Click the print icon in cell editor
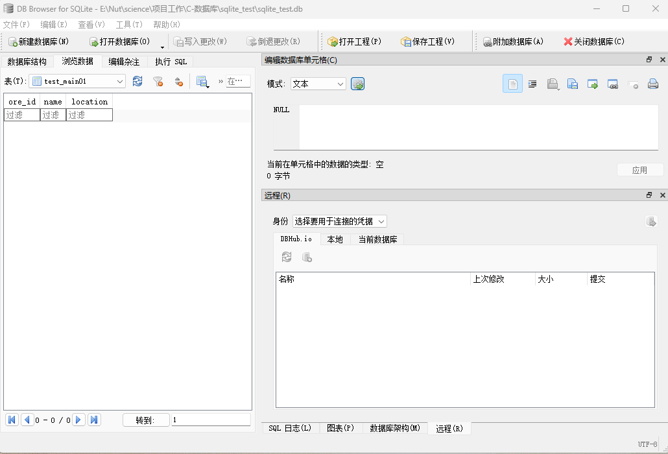 pos(653,84)
